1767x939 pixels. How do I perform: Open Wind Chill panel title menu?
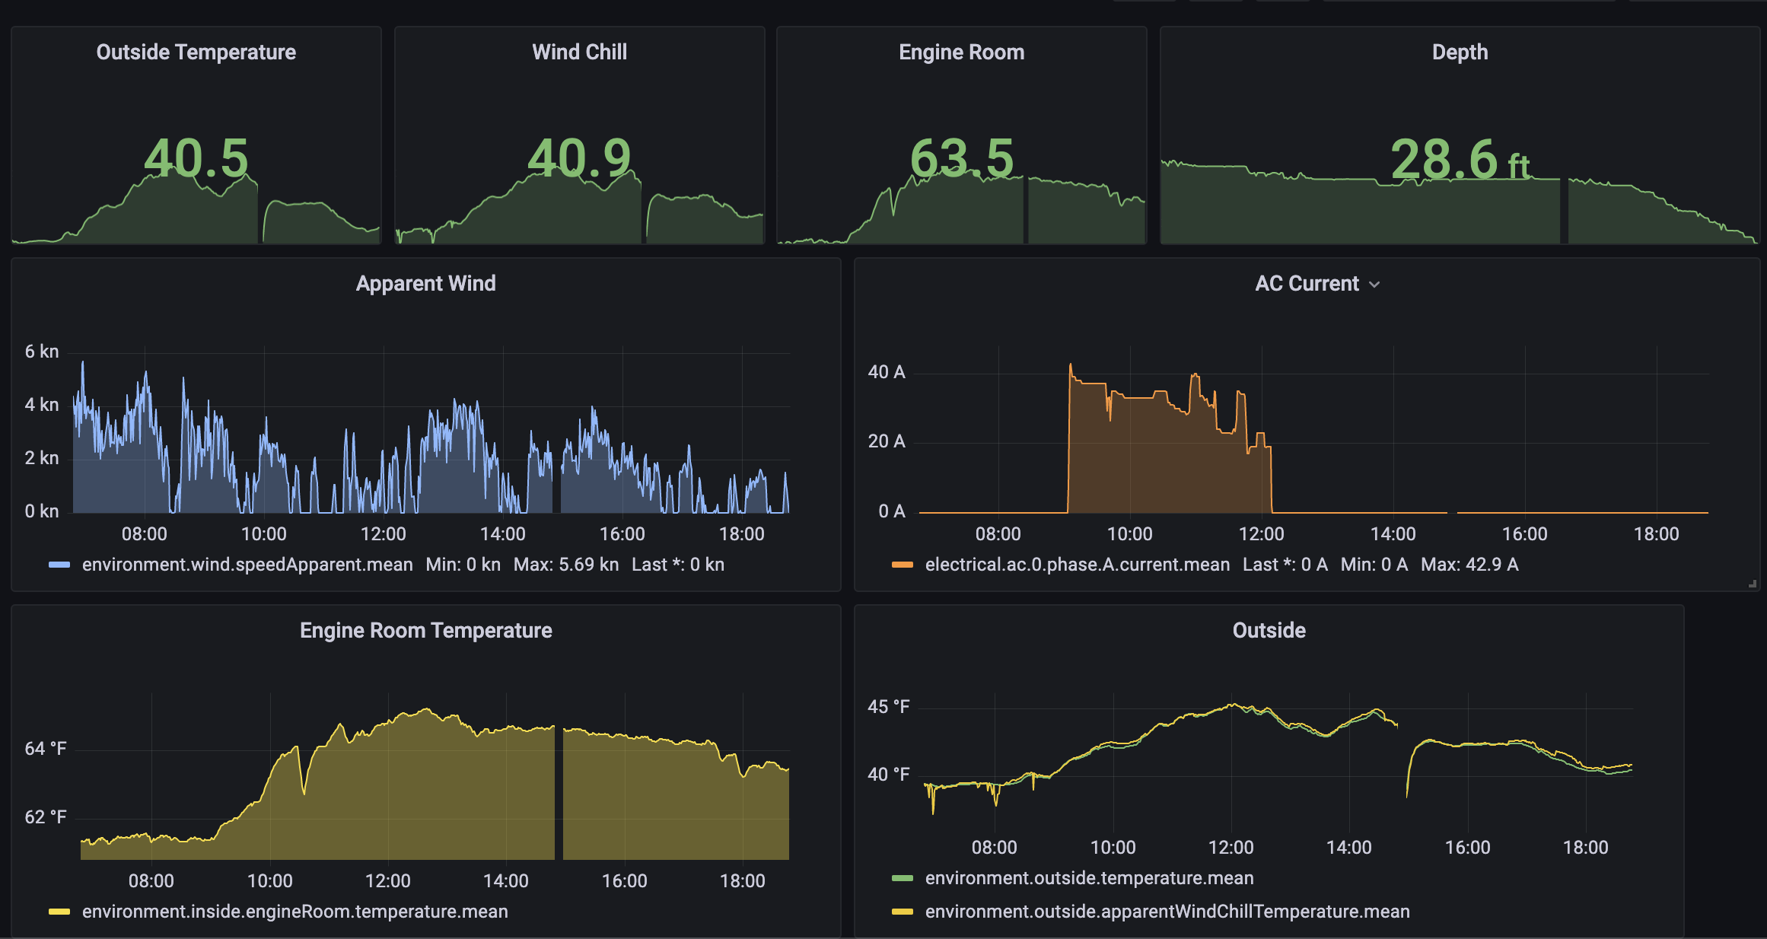point(579,52)
